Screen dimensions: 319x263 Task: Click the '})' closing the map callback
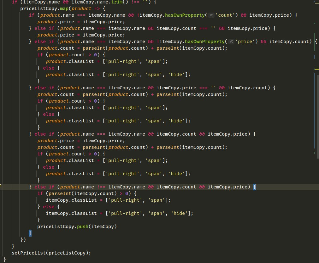pos(23,240)
